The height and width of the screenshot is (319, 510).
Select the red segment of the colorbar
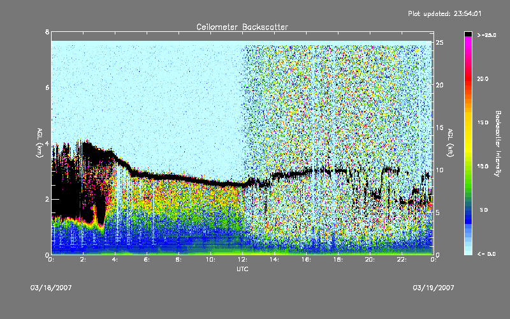click(x=468, y=78)
